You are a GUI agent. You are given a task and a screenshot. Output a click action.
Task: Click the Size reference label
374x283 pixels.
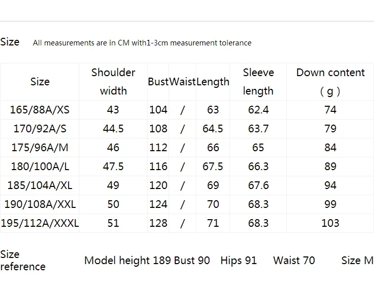click(x=23, y=261)
